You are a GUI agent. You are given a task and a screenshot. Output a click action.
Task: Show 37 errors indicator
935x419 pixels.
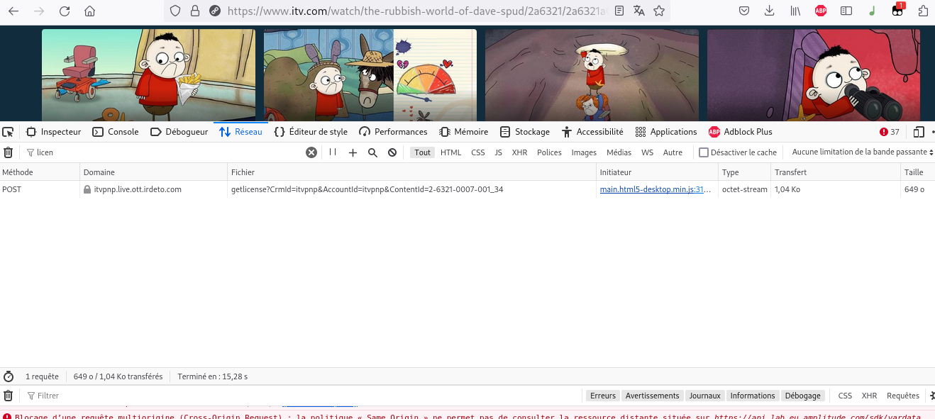click(x=890, y=132)
